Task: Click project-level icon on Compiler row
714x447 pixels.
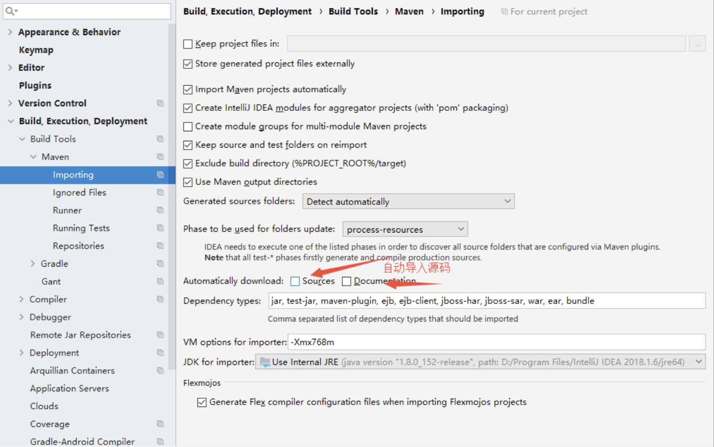Action: (160, 299)
